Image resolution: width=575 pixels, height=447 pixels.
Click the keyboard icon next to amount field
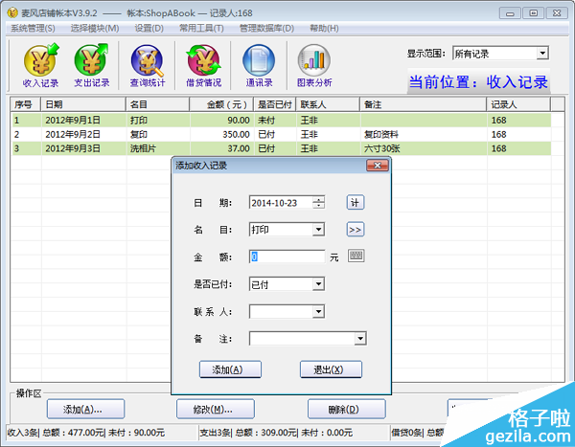coord(356,257)
